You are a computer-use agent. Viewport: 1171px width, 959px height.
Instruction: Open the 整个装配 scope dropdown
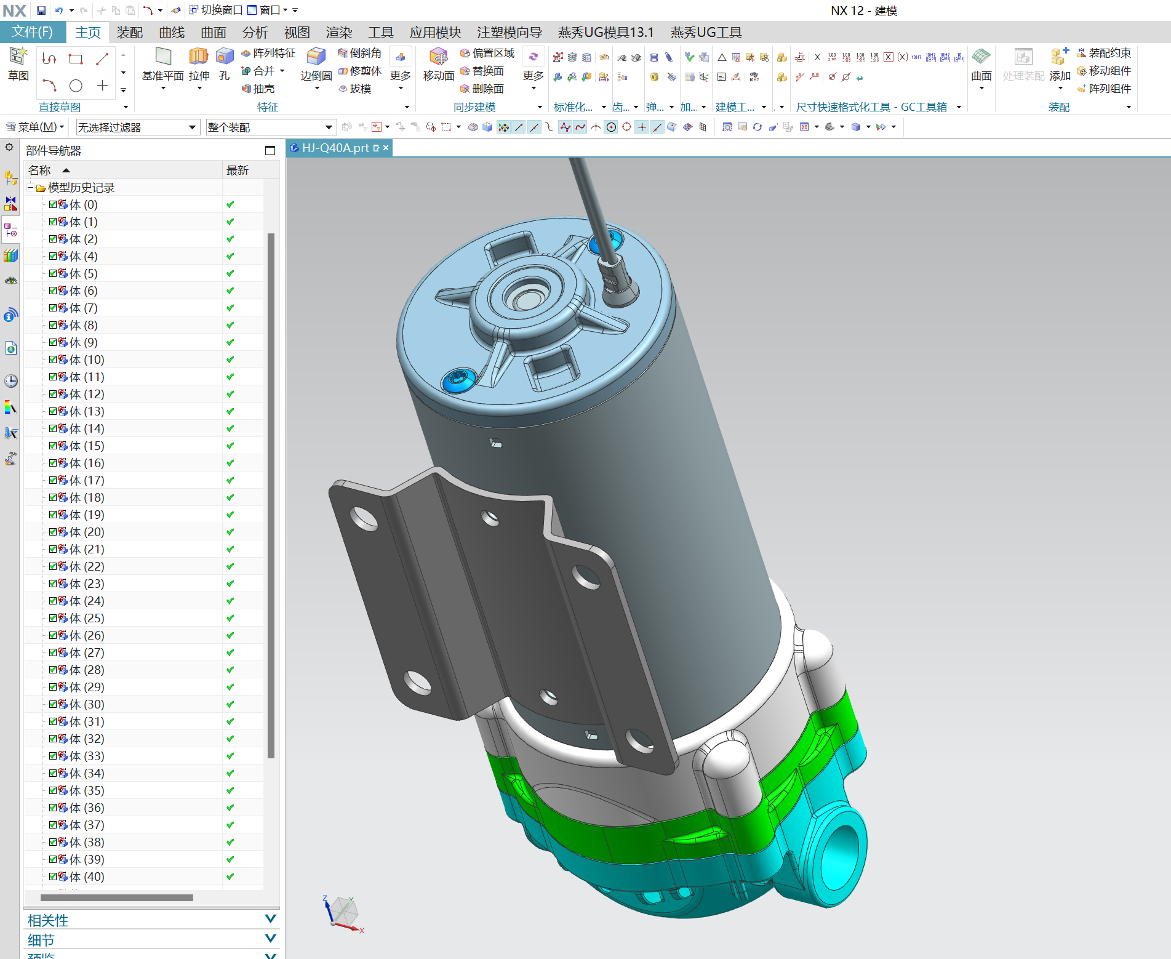tap(271, 127)
